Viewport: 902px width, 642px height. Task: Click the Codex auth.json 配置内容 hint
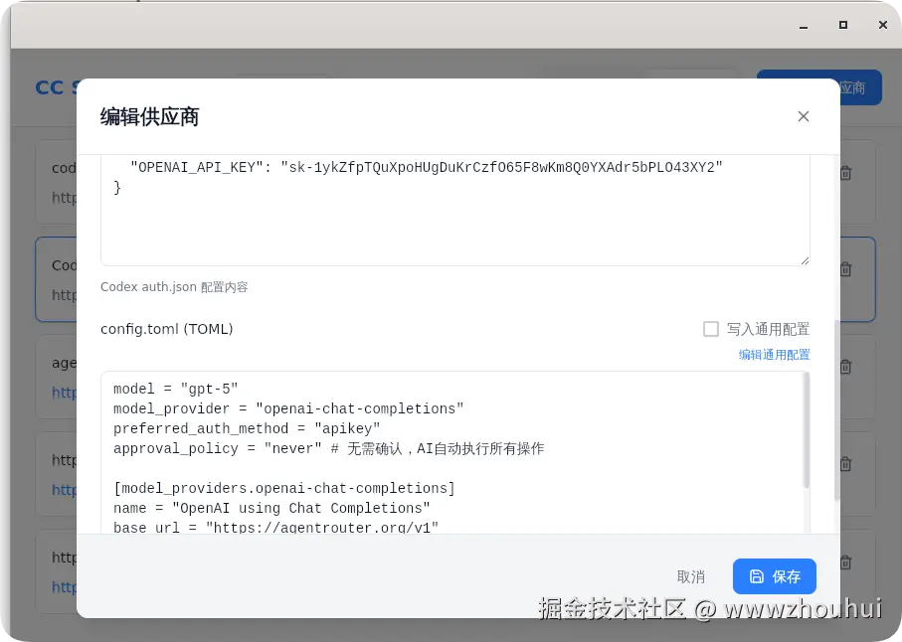tap(174, 287)
